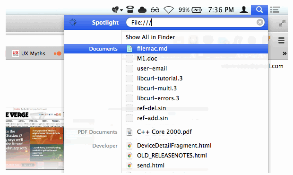293x175 pixels.
Task: Click the glasses icon in menu bar
Action: 155,10
